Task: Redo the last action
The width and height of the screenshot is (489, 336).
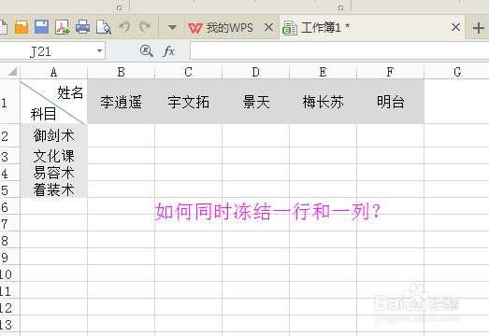Action: tap(145, 27)
